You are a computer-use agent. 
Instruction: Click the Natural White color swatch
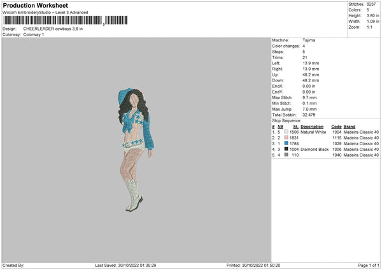click(x=286, y=132)
